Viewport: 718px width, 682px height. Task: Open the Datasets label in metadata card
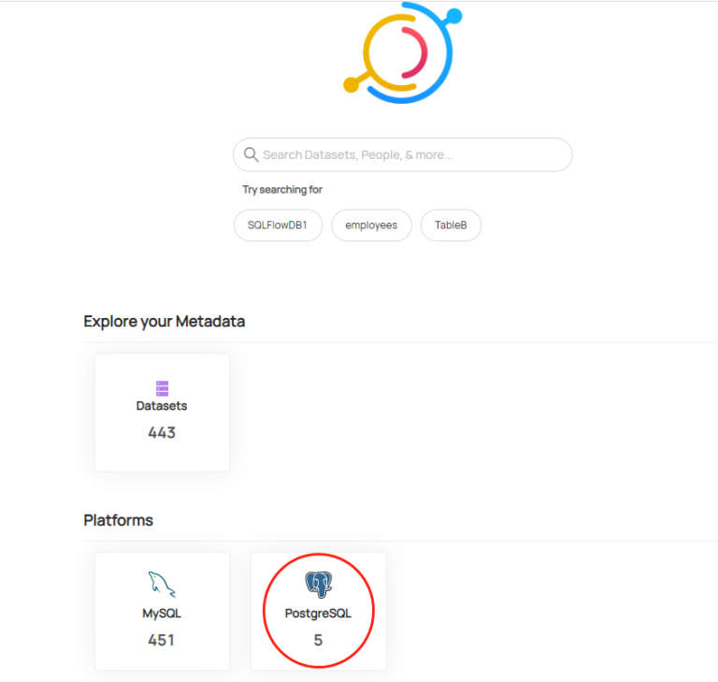pos(162,406)
